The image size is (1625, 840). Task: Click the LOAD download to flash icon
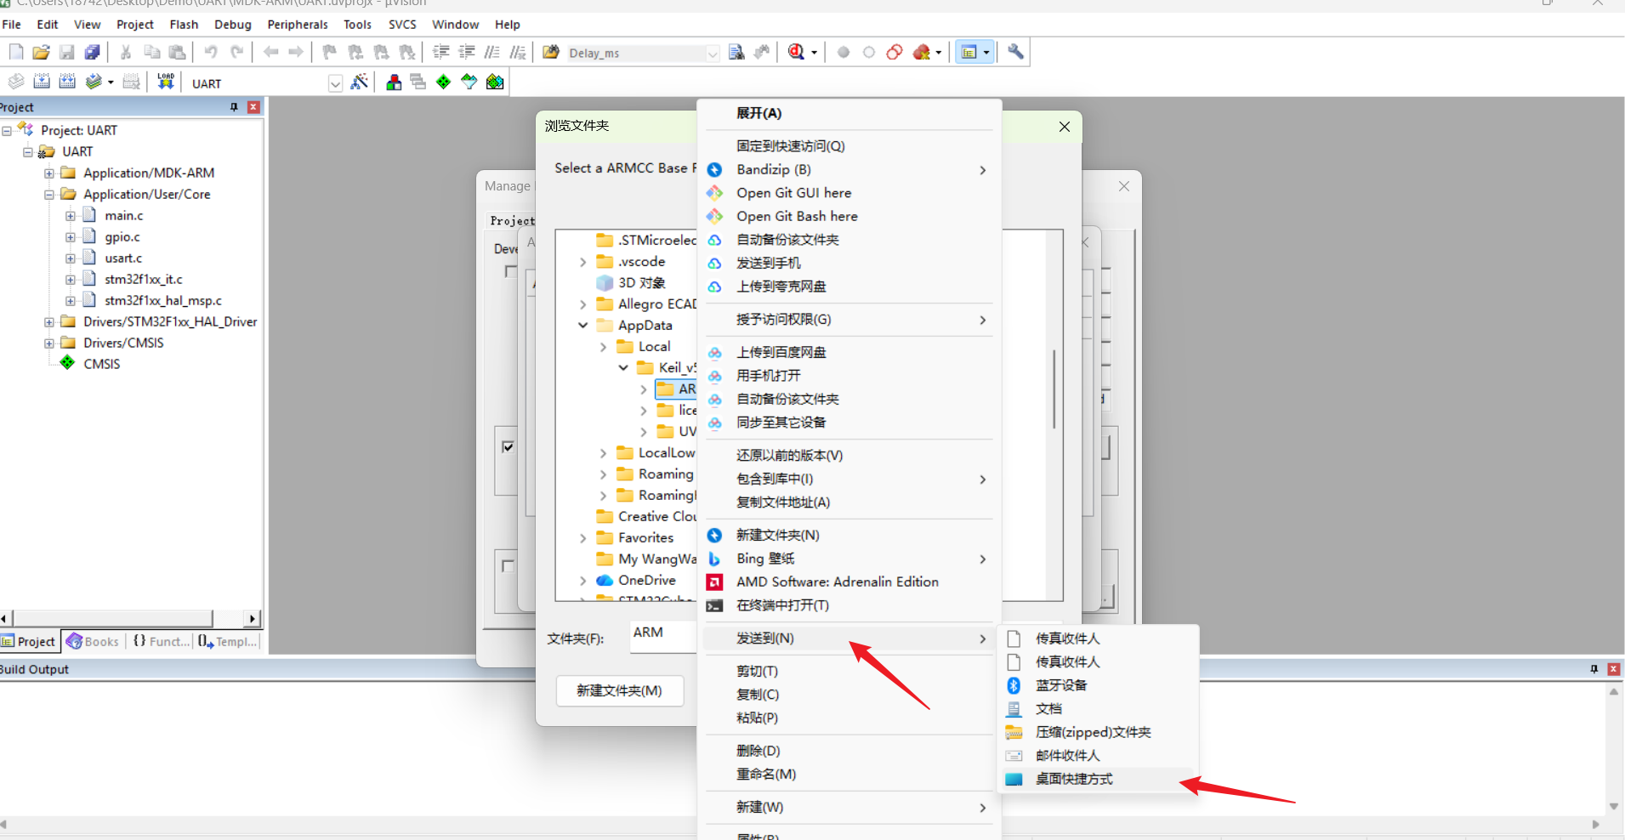click(166, 82)
